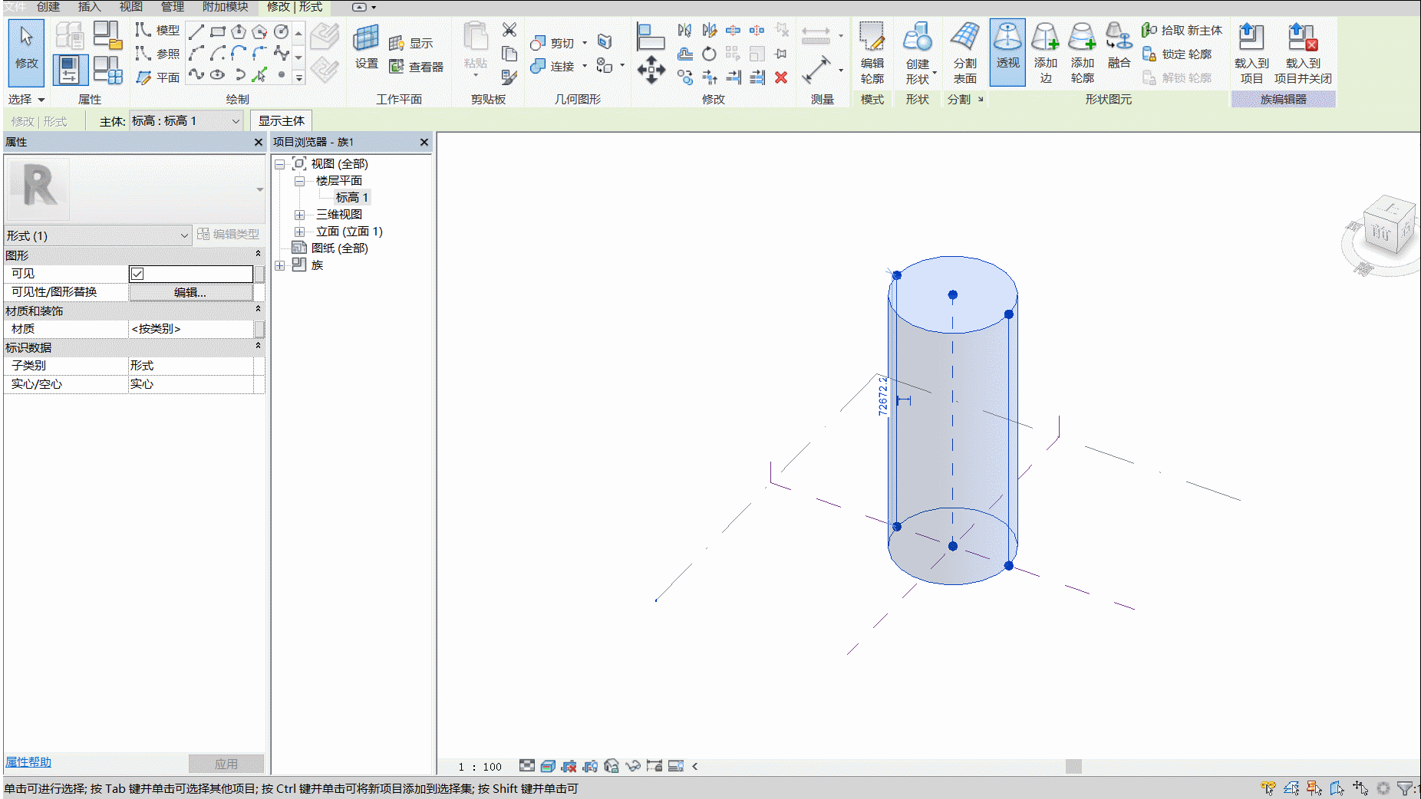
Task: Expand the 三维视图 tree node
Action: coord(300,215)
